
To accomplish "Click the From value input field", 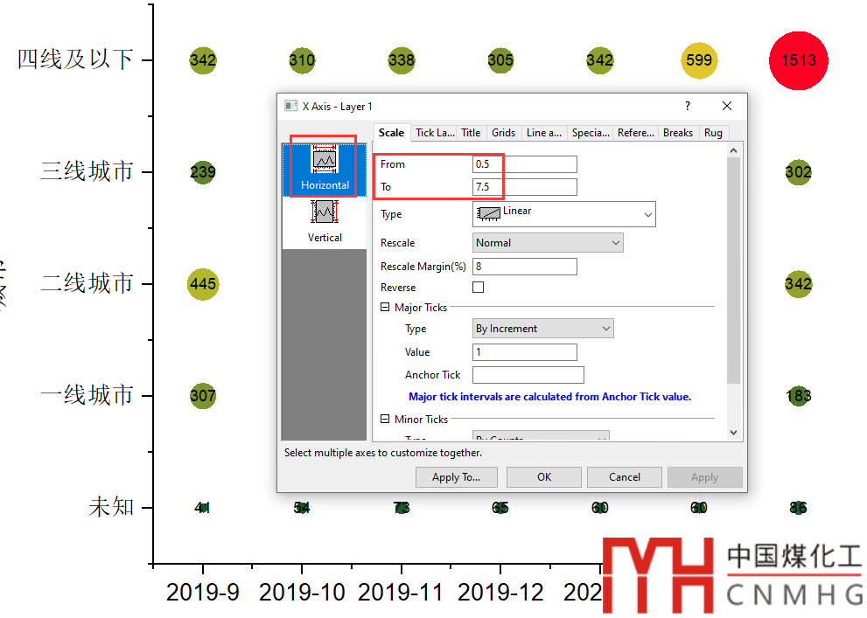I will click(524, 164).
